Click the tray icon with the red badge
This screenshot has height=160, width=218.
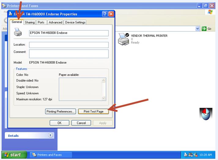195,155
